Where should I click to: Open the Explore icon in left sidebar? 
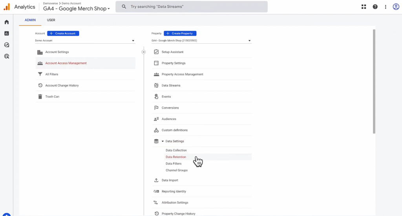tap(7, 45)
